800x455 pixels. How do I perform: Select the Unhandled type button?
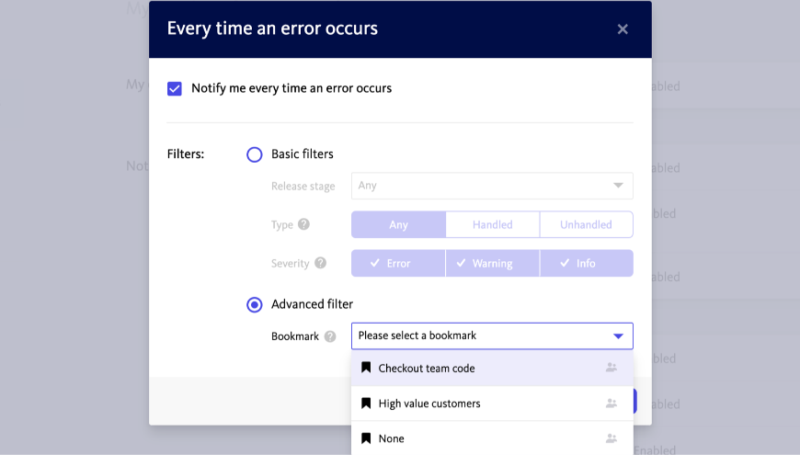pyautogui.click(x=586, y=224)
